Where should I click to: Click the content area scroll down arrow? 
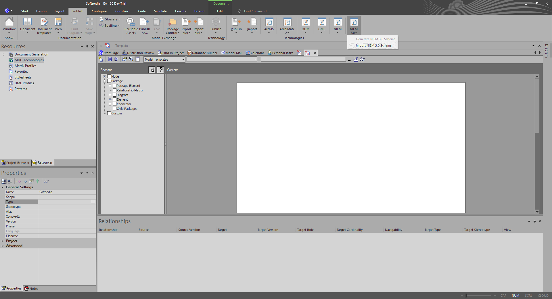point(537,212)
